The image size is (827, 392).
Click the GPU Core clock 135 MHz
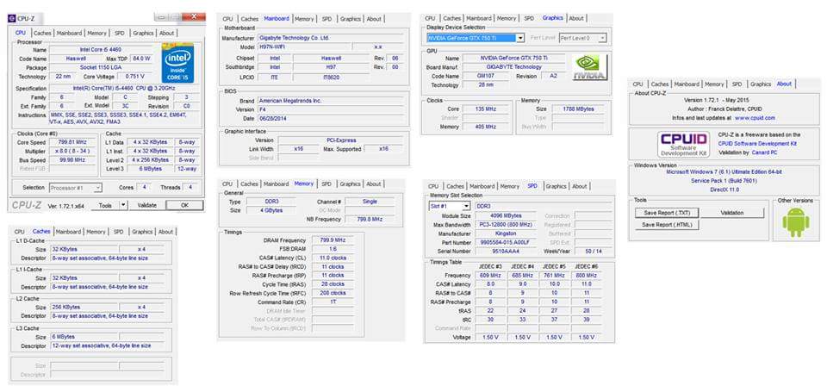point(486,109)
